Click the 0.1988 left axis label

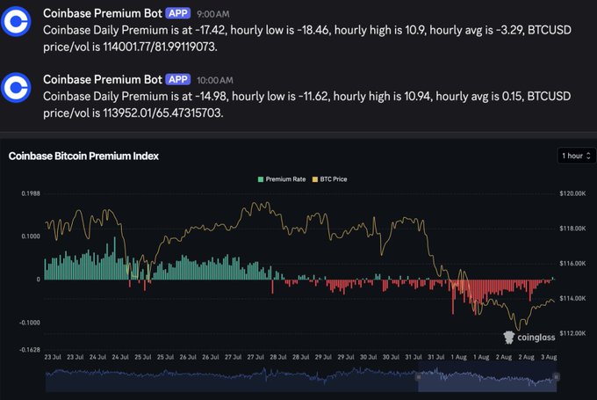point(31,193)
